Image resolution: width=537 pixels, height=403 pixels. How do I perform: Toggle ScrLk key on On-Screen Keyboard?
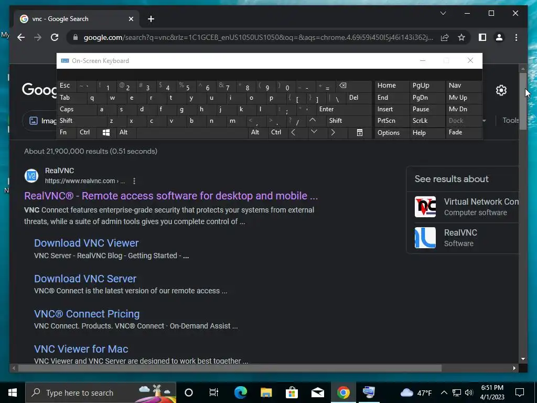(x=427, y=121)
